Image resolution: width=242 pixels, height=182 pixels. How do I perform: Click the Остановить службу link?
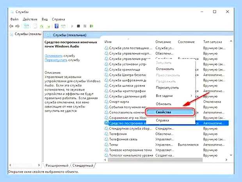click(53, 55)
